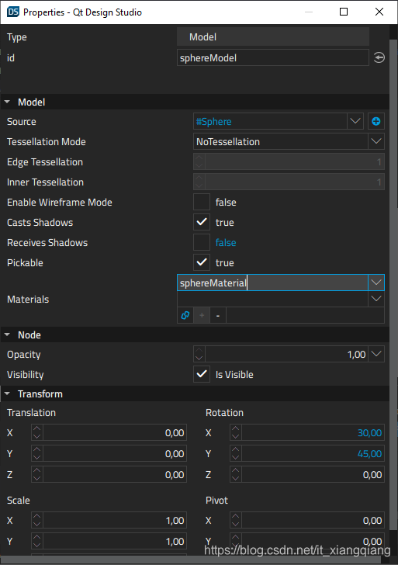Click the Rotation Z value field
This screenshot has width=398, height=565.
[313, 474]
